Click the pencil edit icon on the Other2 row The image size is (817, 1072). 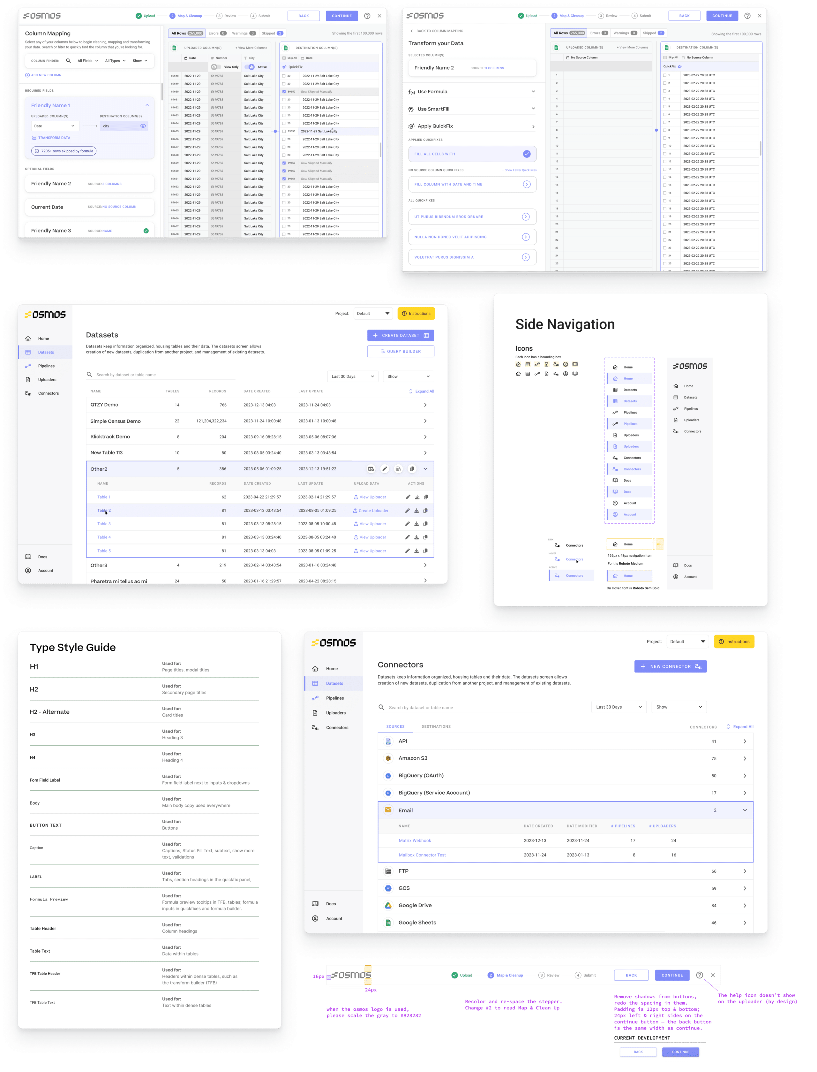[x=385, y=468]
